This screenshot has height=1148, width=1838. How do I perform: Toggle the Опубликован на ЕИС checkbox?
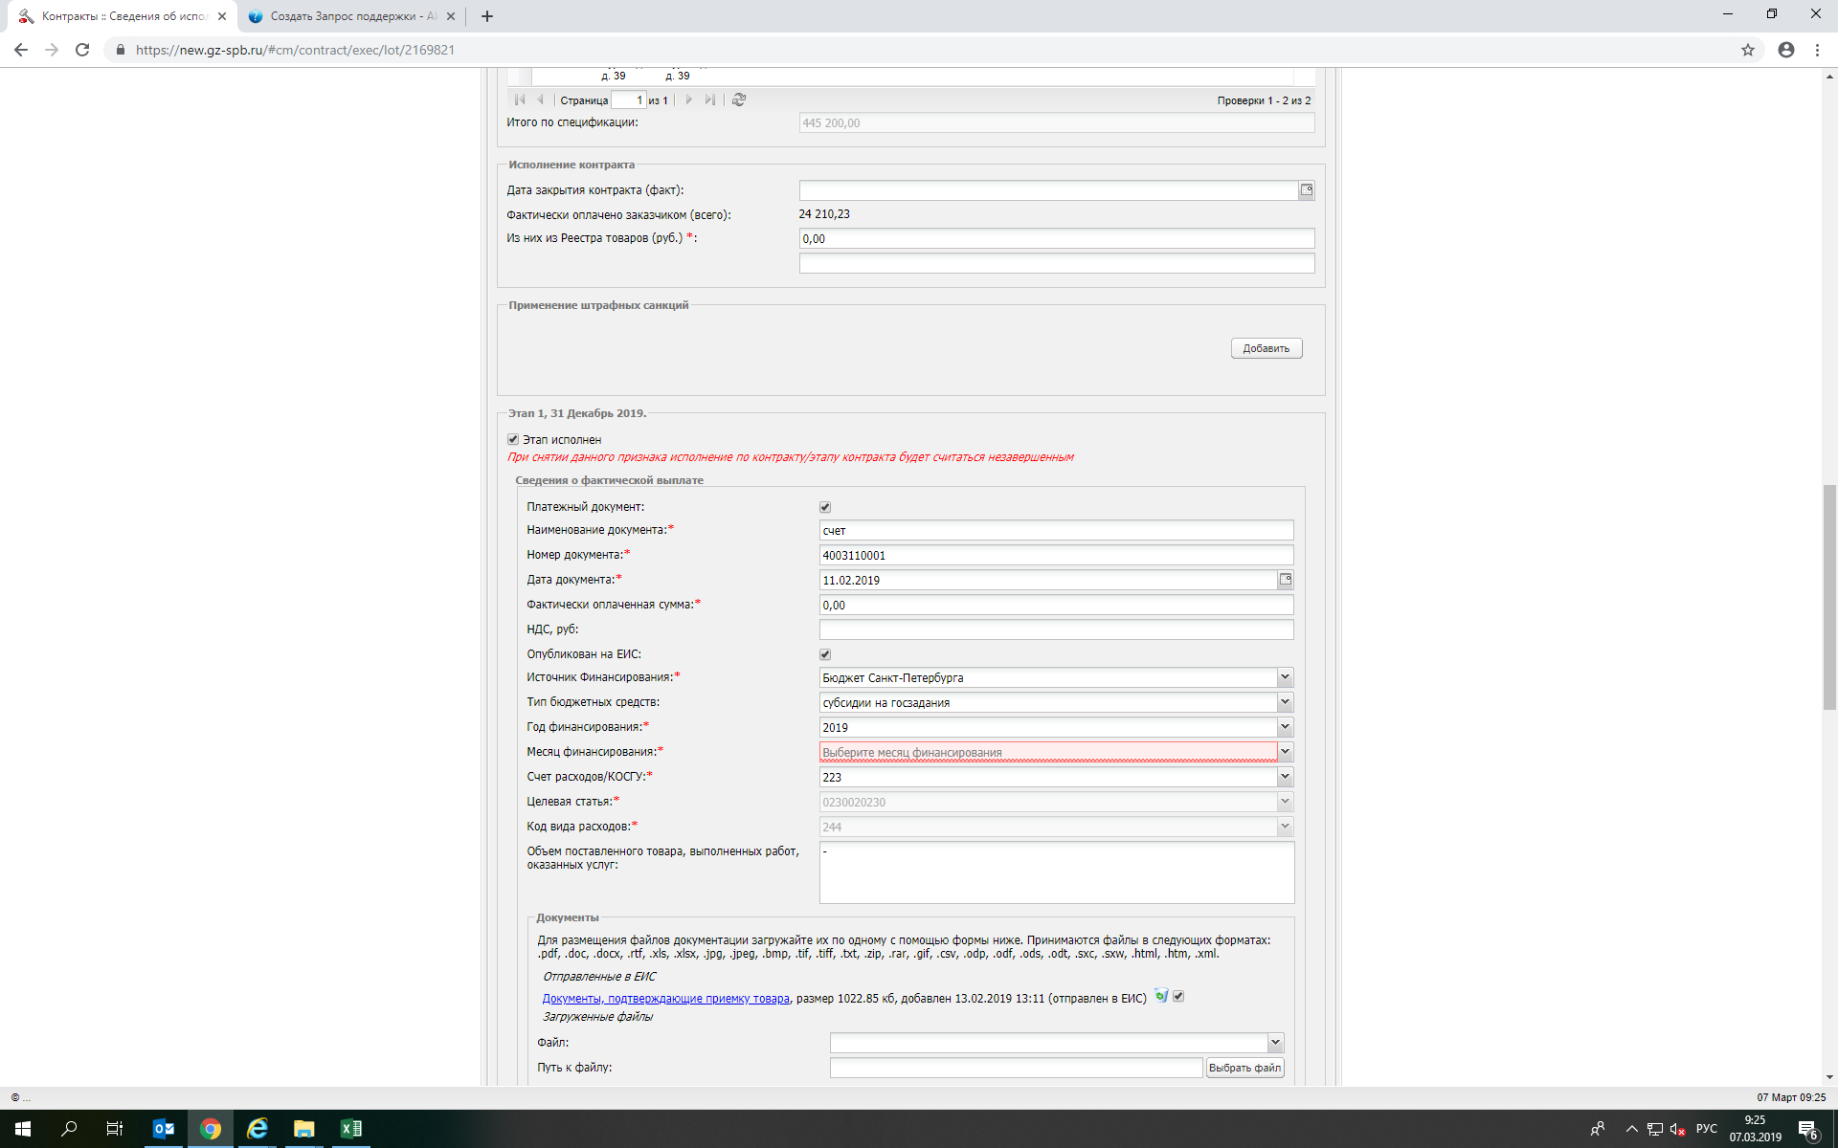coord(825,654)
